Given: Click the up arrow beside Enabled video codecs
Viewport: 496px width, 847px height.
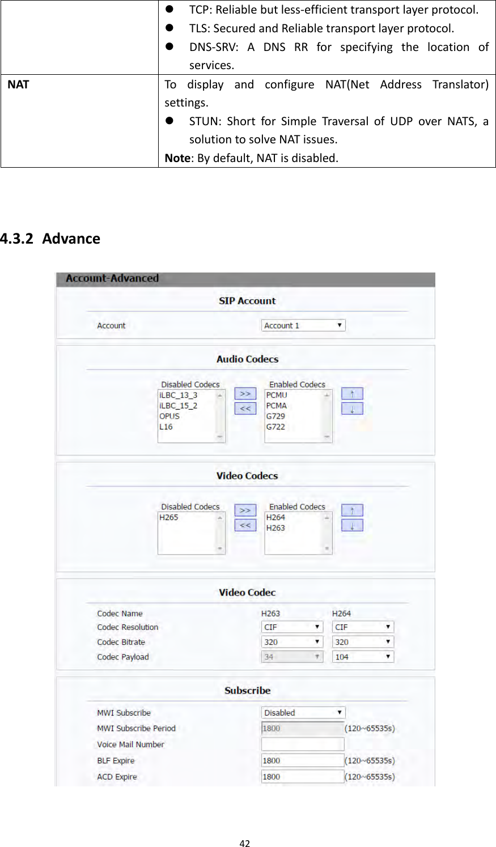Looking at the screenshot, I should click(352, 510).
